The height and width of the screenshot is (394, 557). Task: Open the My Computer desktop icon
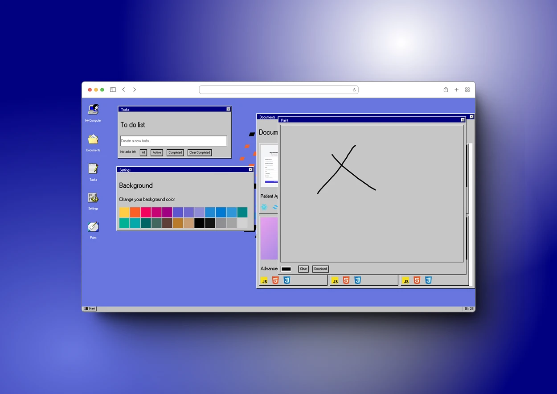click(93, 110)
